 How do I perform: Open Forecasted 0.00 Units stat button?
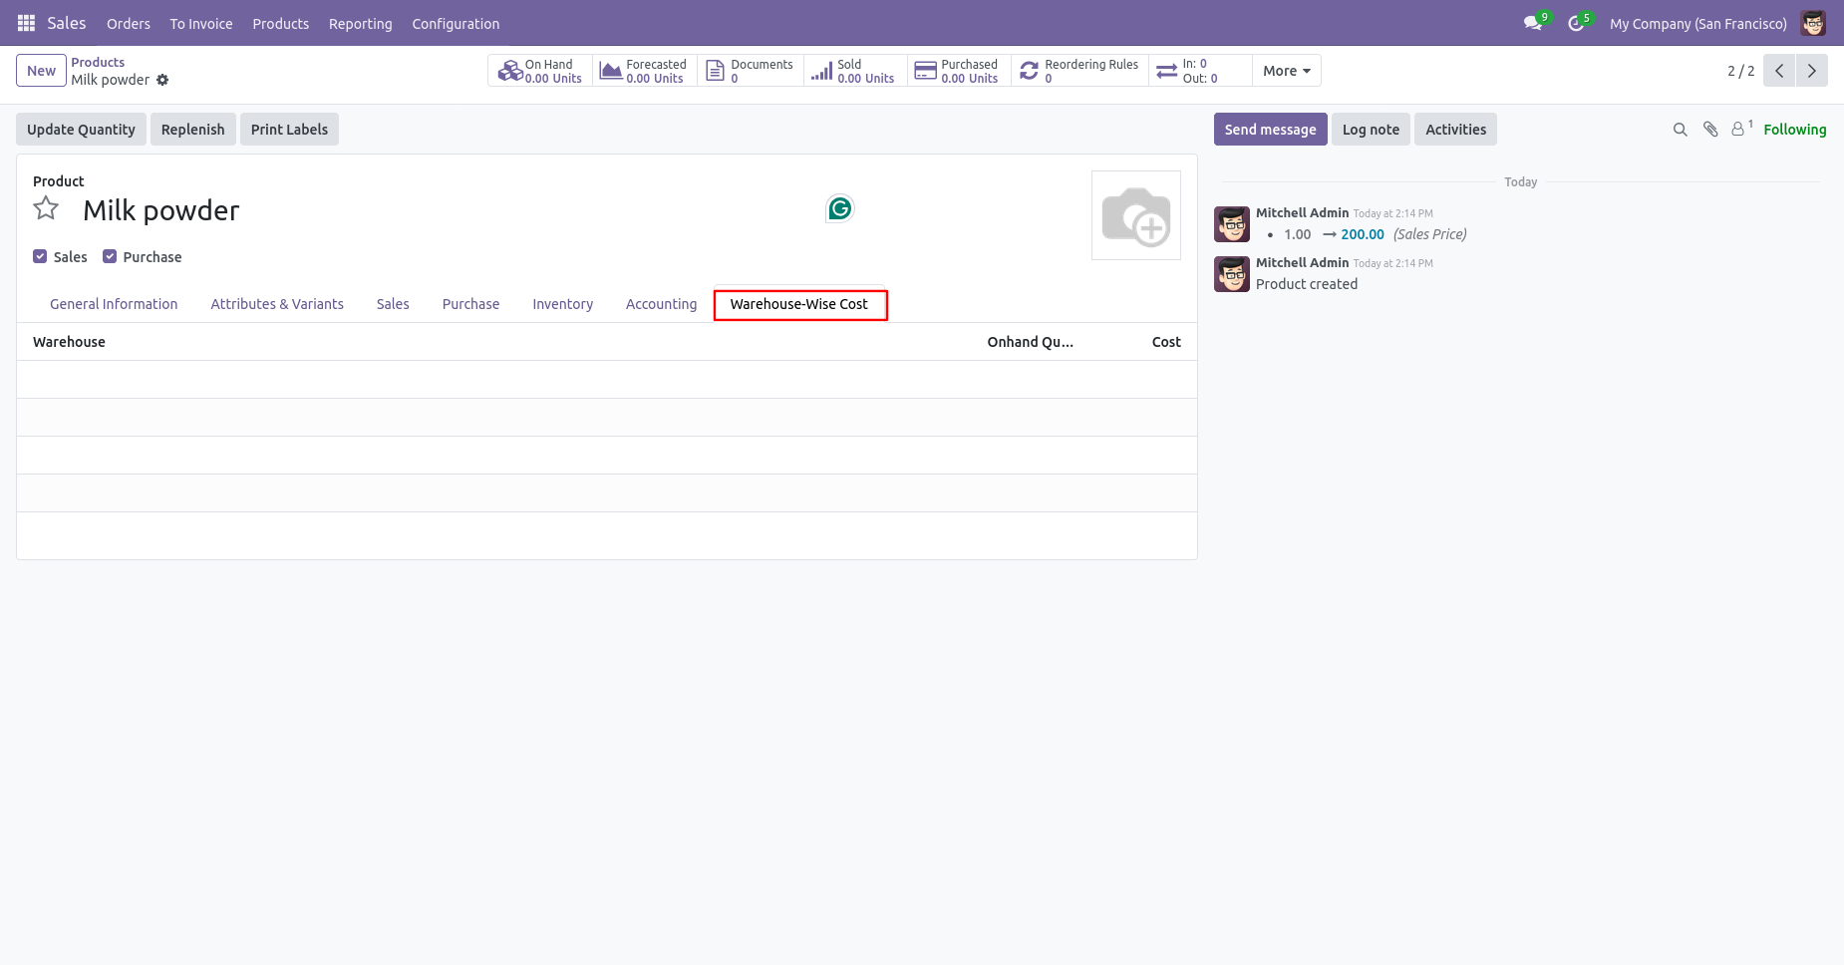point(645,71)
